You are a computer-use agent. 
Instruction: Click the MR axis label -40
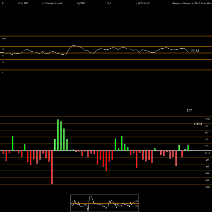(207, 167)
